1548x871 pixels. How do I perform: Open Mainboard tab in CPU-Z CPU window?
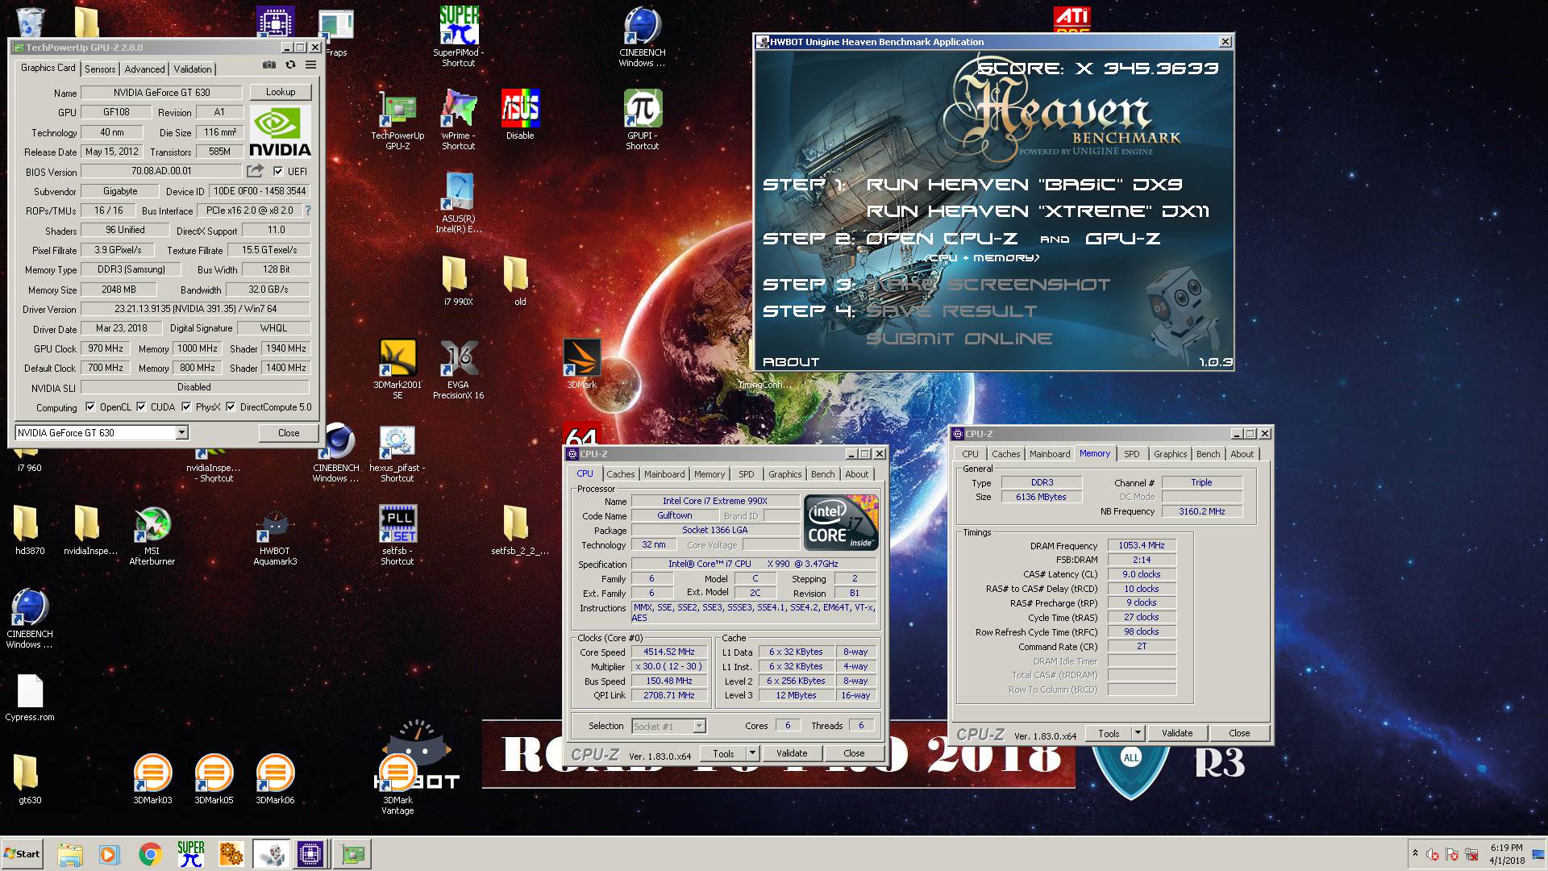point(664,474)
